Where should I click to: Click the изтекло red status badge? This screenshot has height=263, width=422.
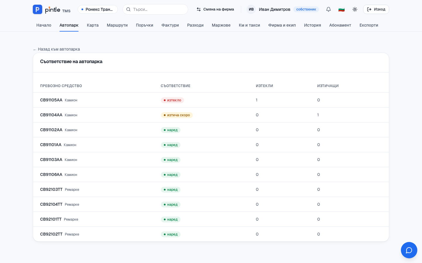(172, 100)
